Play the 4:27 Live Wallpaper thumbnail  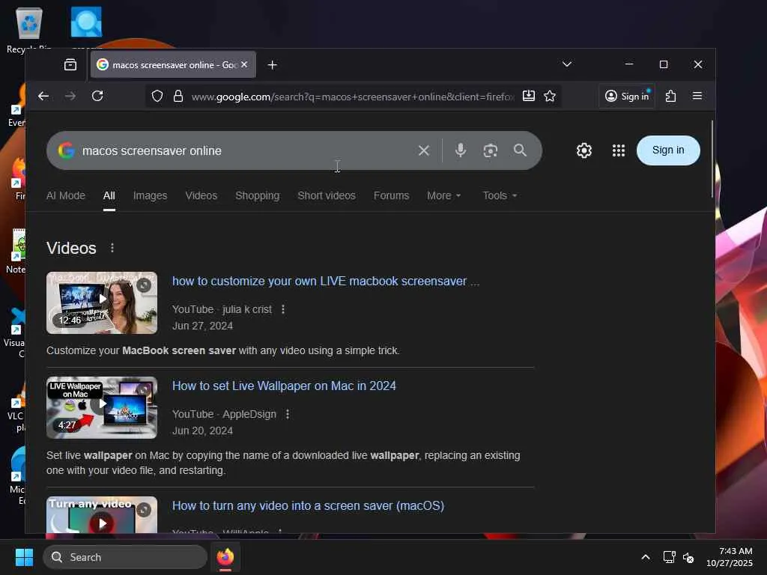click(102, 407)
